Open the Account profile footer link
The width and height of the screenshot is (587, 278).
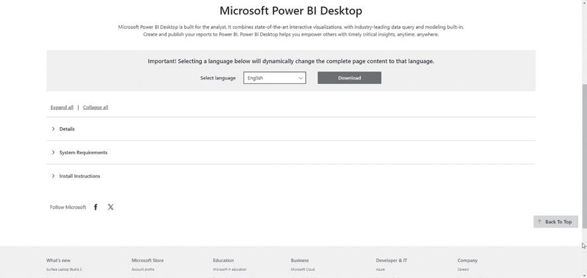pos(142,269)
